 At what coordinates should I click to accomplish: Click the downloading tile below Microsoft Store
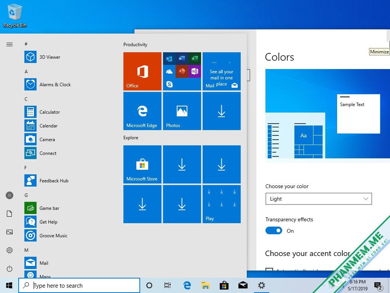142,204
